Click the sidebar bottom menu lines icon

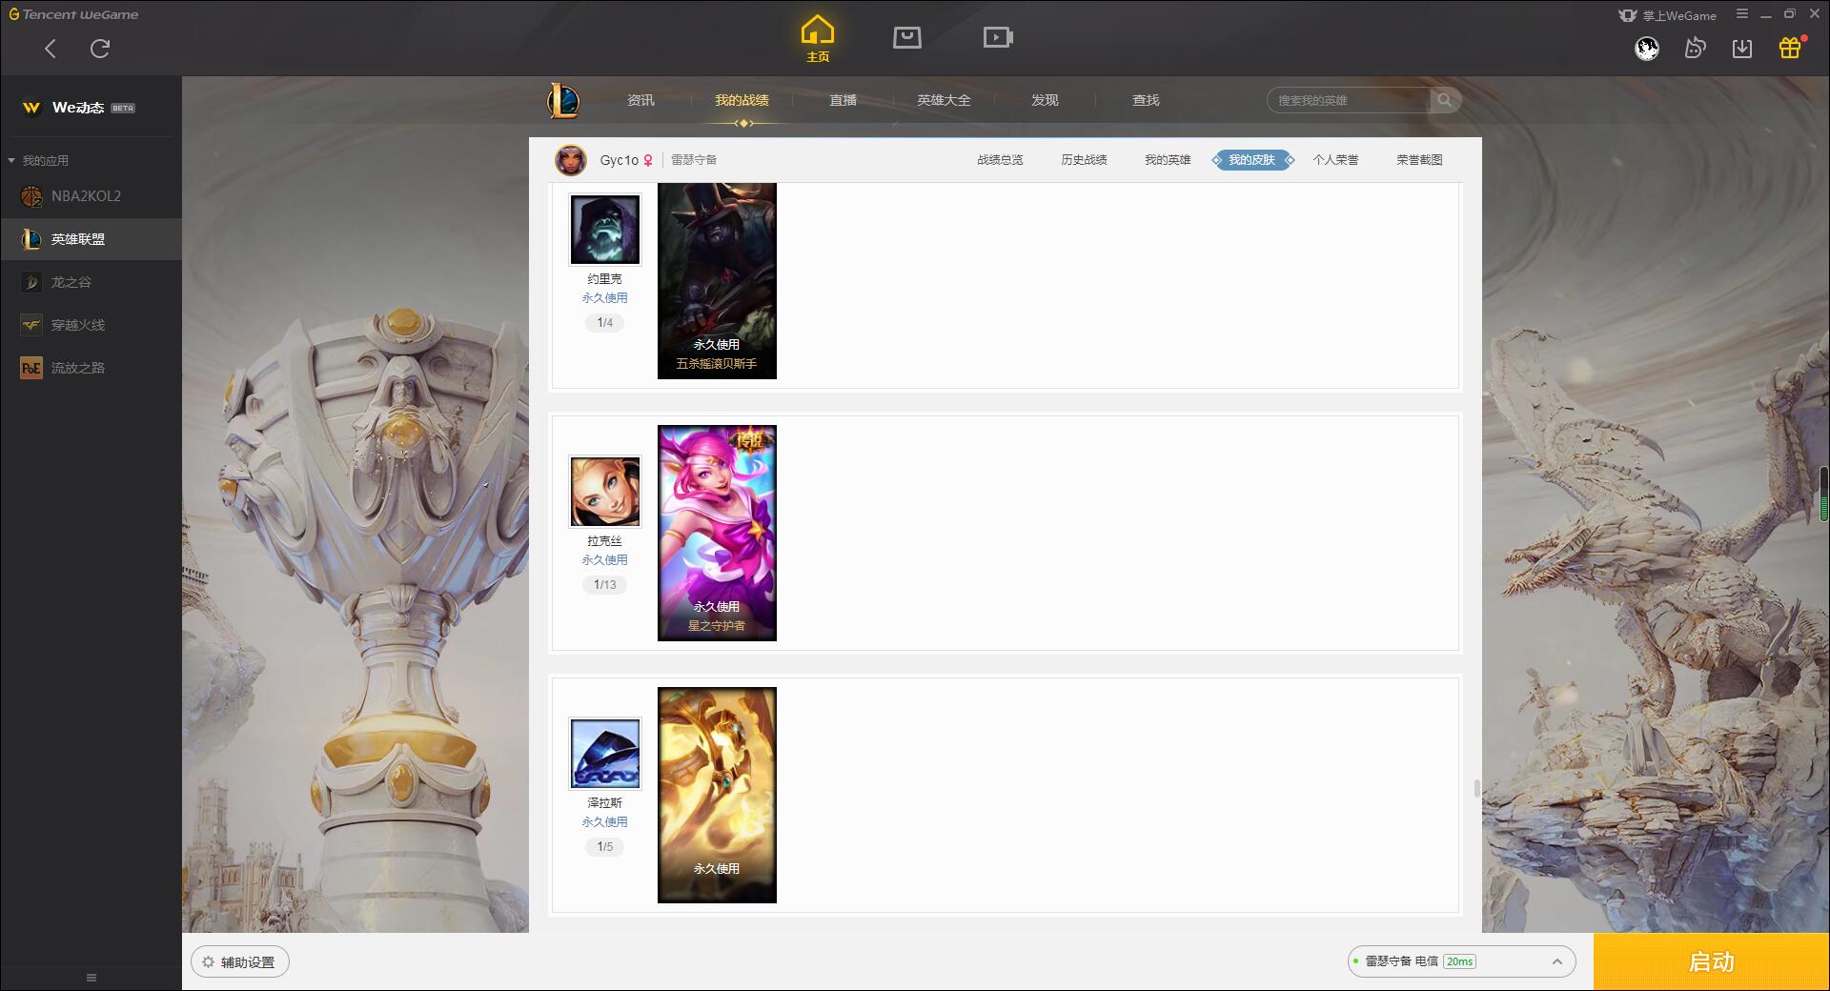click(91, 978)
